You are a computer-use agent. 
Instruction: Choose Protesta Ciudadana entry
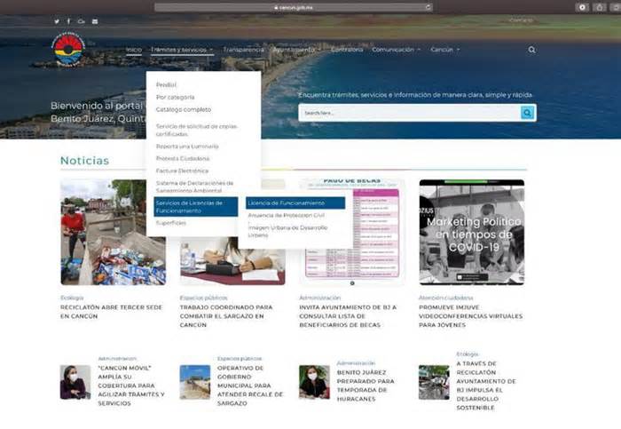click(x=183, y=159)
